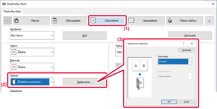
Task: Click OK in the folding settings dialog
Action: (169, 102)
